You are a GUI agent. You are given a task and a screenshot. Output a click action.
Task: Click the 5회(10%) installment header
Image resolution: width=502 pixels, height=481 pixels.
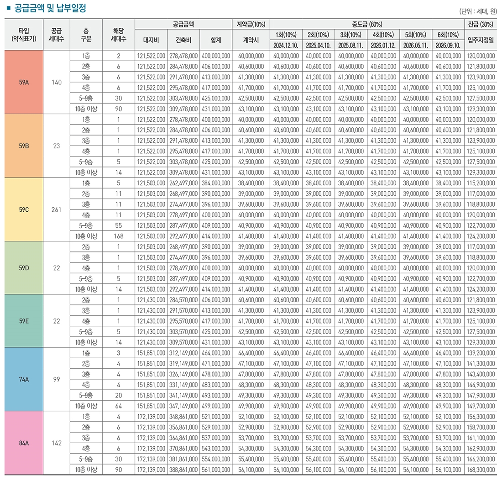click(416, 35)
